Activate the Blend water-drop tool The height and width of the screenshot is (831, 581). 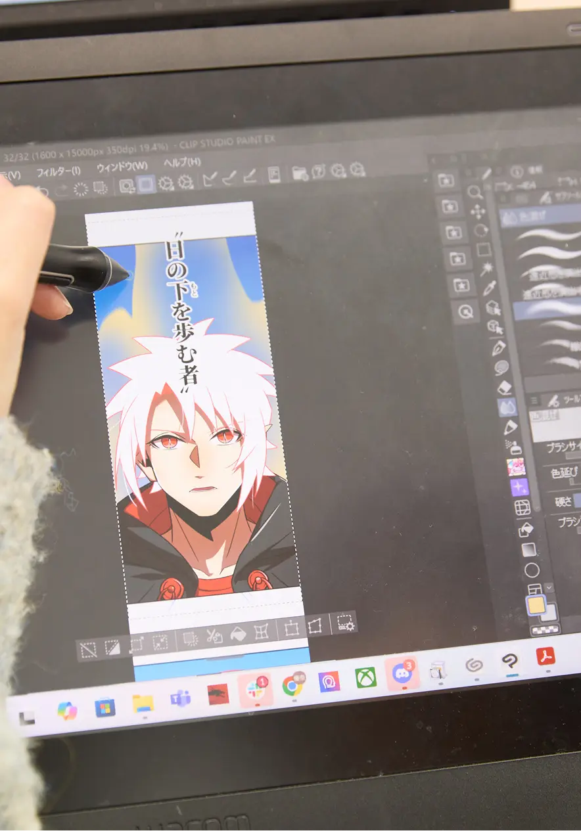point(507,407)
